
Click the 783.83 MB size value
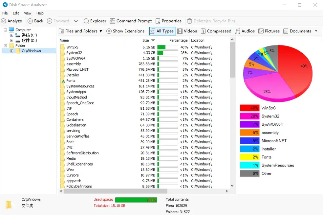point(147,64)
